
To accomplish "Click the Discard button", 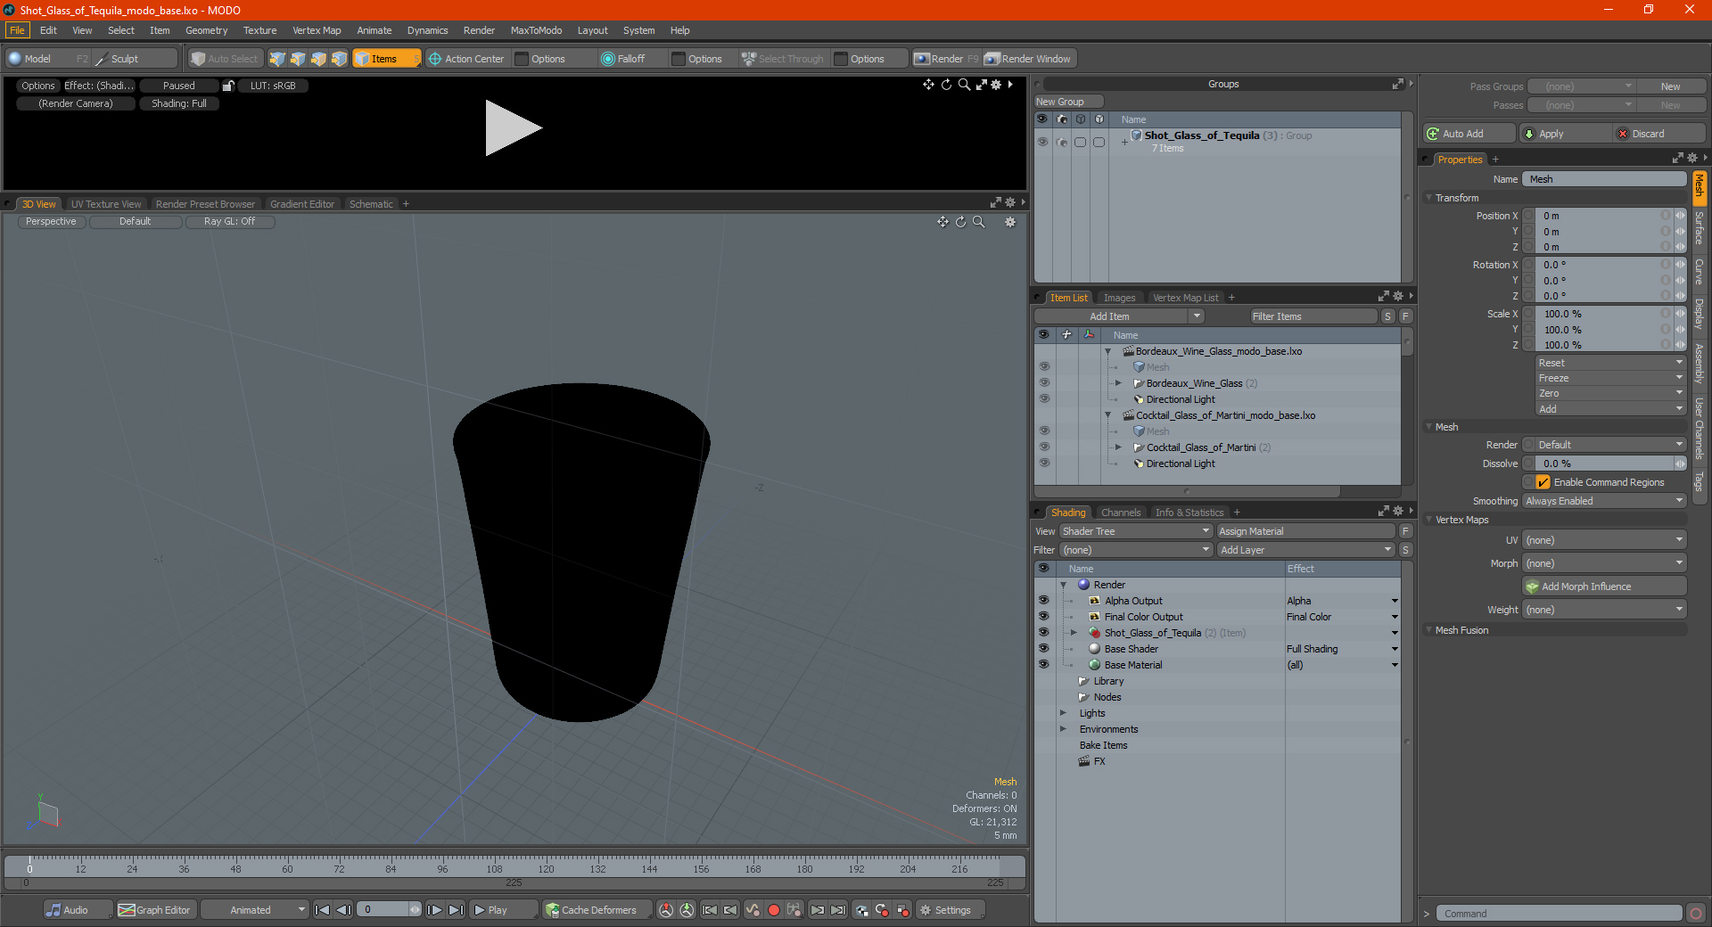I will click(1659, 134).
